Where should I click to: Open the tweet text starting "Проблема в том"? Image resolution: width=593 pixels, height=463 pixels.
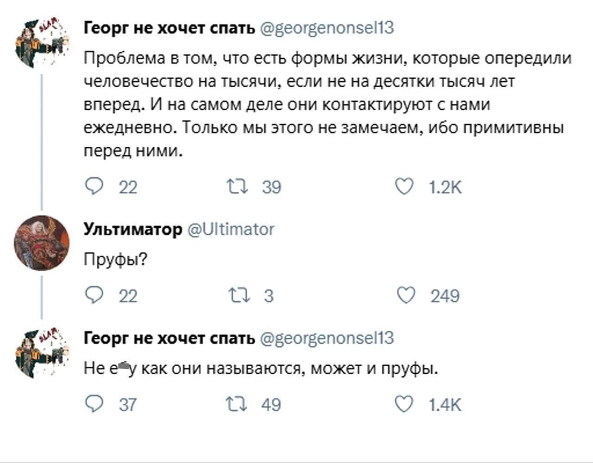[324, 104]
